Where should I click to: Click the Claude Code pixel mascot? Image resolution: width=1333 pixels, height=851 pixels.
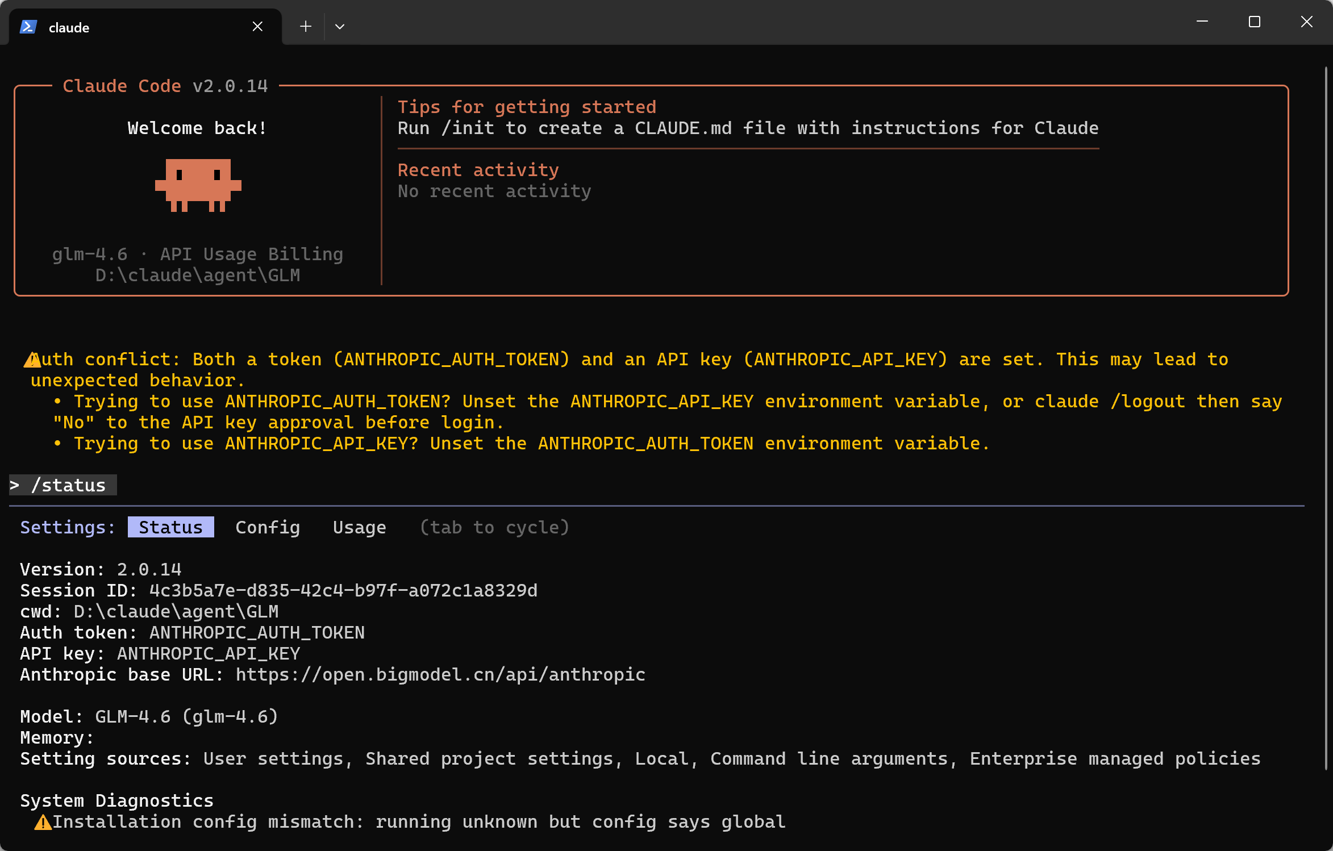click(198, 185)
